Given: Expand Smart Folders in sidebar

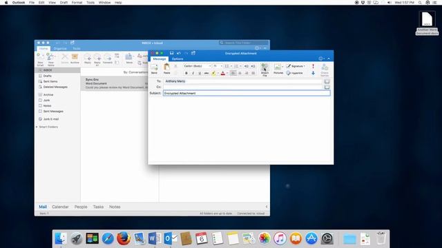Looking at the screenshot, I should pyautogui.click(x=37, y=127).
